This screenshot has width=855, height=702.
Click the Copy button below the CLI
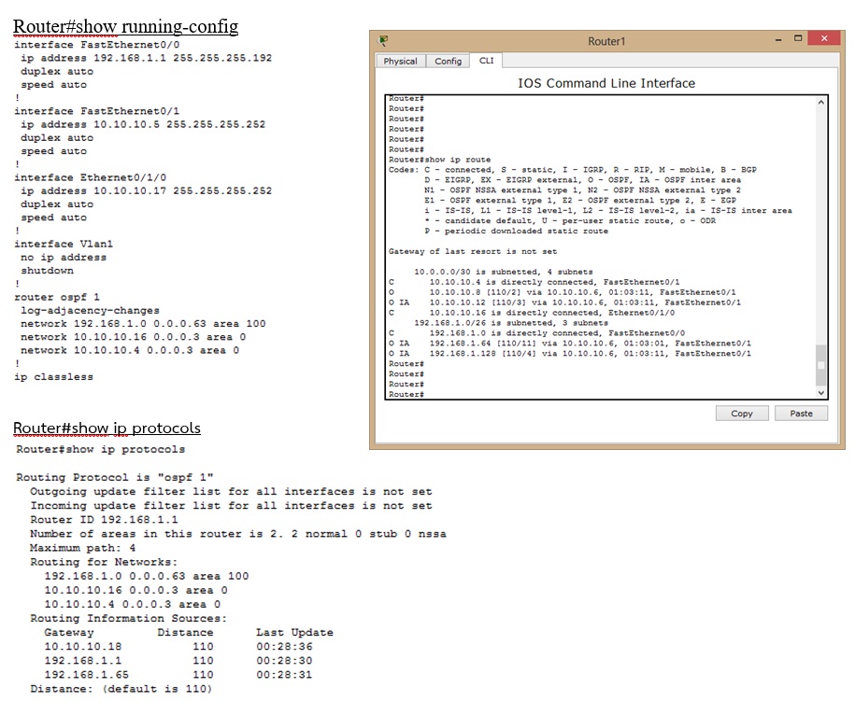click(742, 414)
